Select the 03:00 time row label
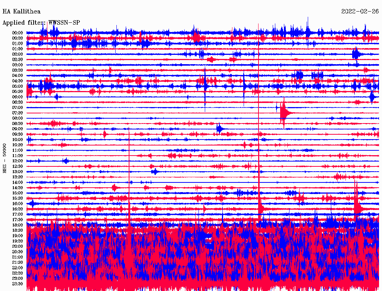Viewport: 382px width, 291px height. tap(18, 65)
